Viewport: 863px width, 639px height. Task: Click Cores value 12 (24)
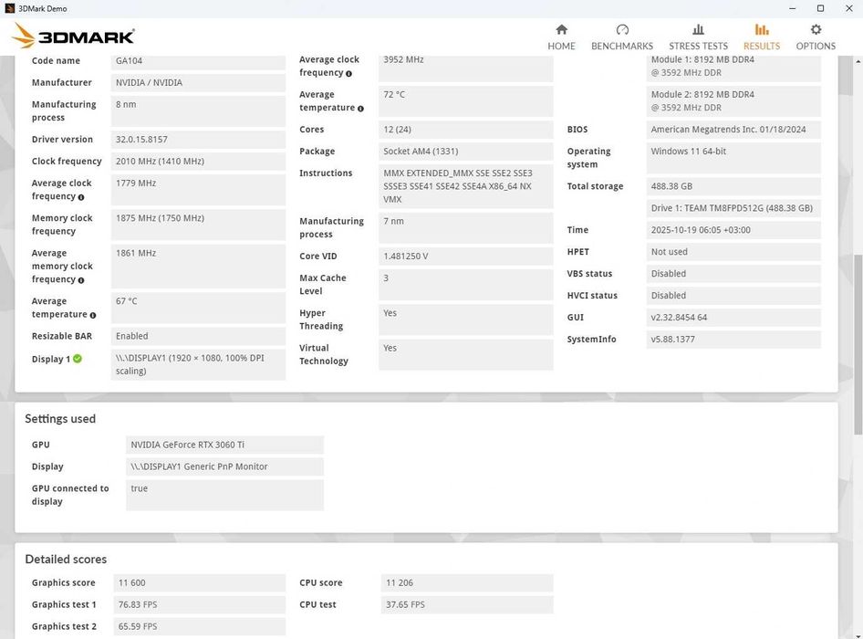click(x=465, y=130)
